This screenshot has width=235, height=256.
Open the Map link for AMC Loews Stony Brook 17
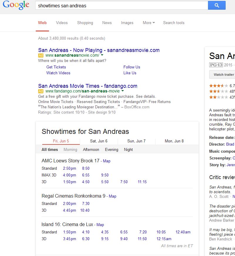(106, 161)
